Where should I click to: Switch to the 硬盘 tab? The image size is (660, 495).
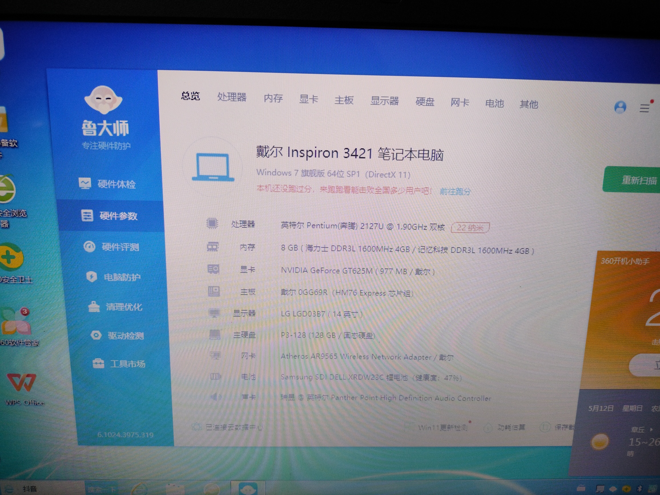[x=424, y=102]
